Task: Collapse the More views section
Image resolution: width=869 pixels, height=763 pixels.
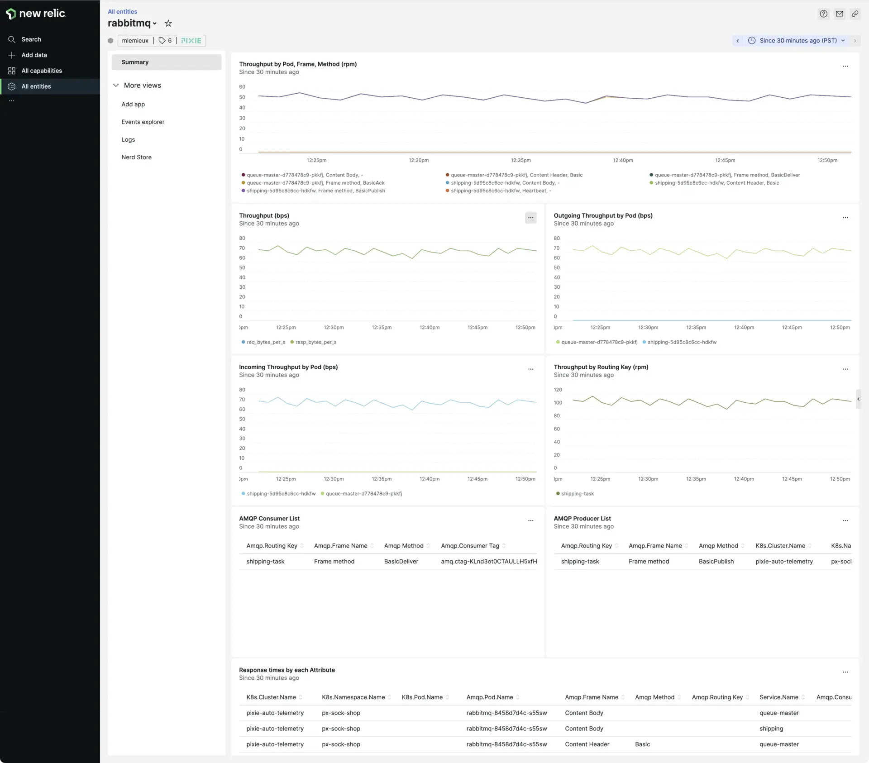Action: pos(116,86)
